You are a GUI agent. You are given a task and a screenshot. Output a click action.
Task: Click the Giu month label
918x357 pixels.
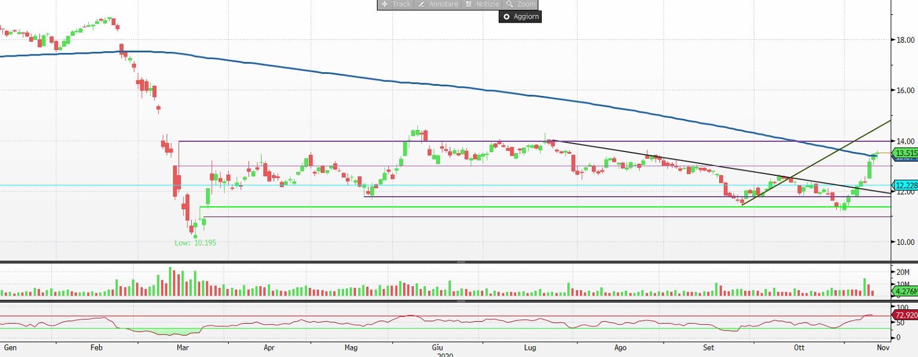pos(438,347)
